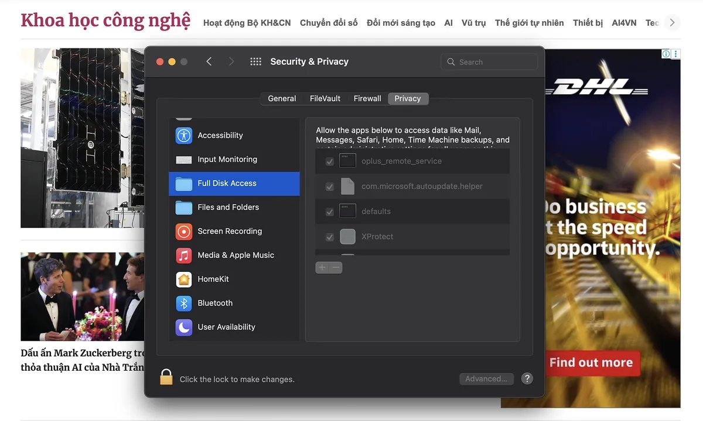
Task: Select User Availability in privacy list
Action: coord(234,327)
